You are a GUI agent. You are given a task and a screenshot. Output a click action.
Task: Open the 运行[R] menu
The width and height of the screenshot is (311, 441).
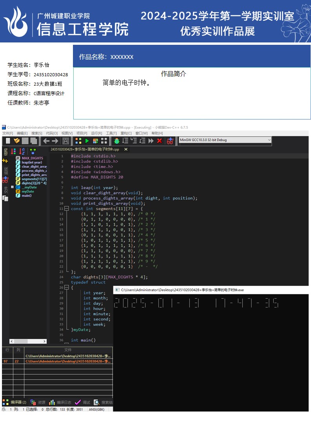click(96, 133)
